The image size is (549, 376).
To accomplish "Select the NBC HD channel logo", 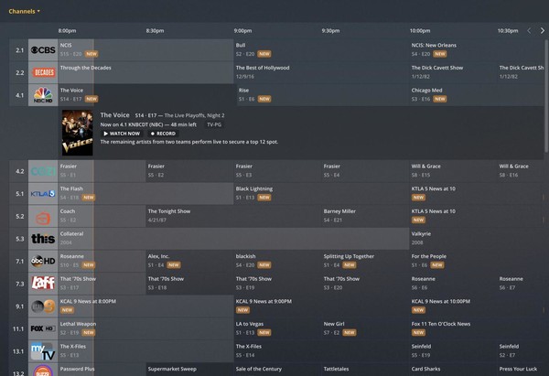I will [x=43, y=95].
